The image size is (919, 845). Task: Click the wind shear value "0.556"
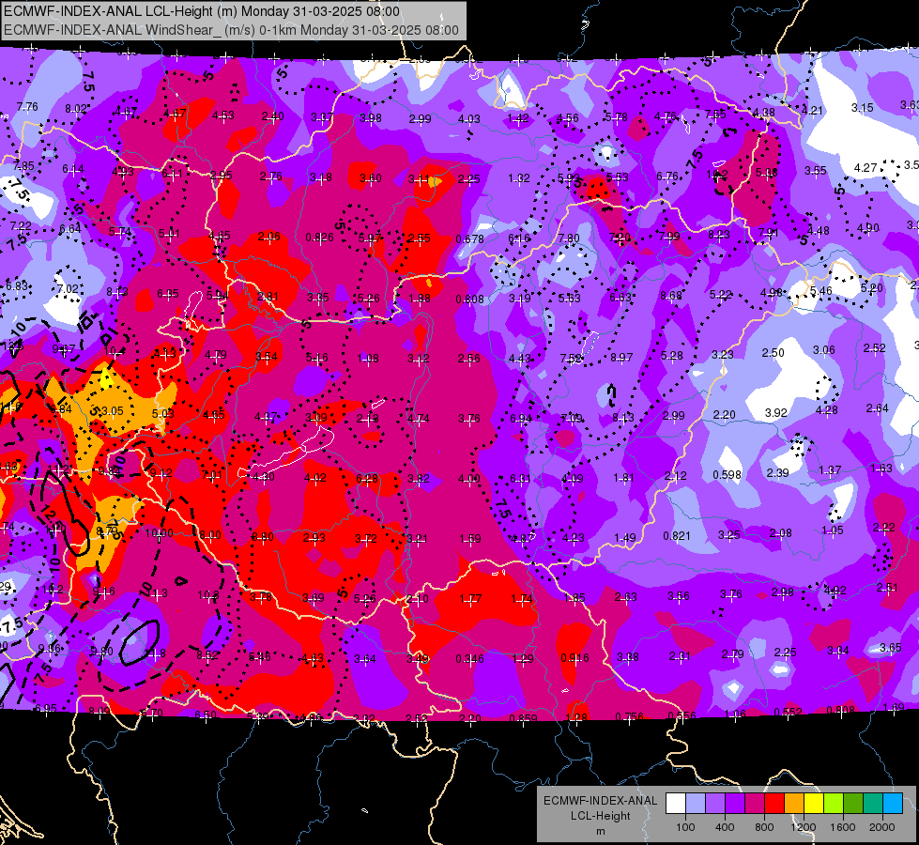coord(682,715)
